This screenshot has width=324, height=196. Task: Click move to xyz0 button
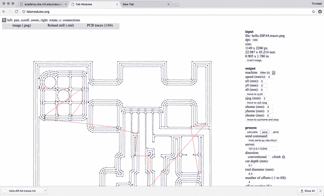pos(254,94)
